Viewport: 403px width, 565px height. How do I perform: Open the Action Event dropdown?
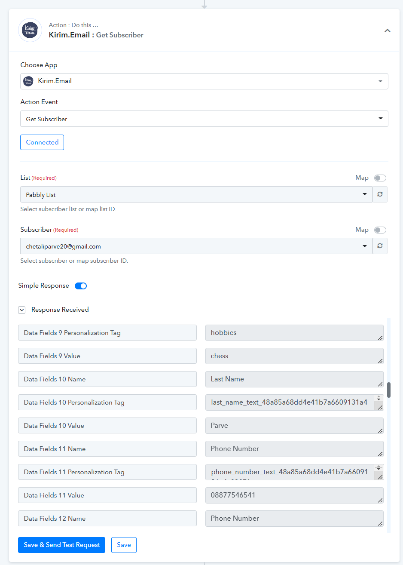pos(204,119)
